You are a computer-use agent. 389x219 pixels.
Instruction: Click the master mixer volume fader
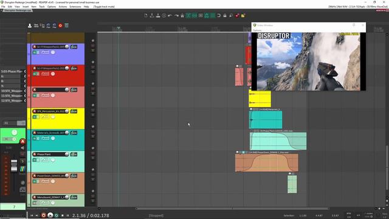[14, 166]
